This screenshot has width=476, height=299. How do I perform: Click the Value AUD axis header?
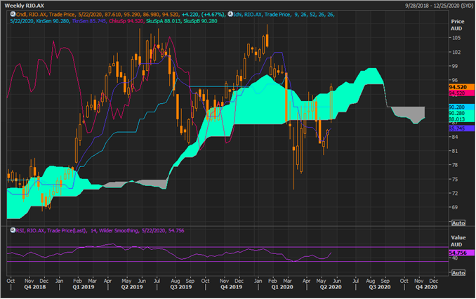(458, 241)
